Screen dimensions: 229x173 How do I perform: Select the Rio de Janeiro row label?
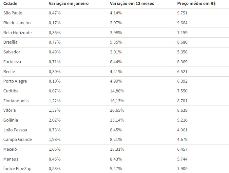(x=17, y=23)
